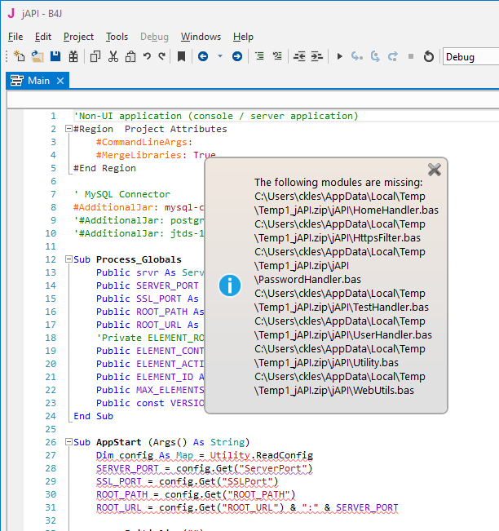
Task: Run the project with the play icon
Action: pyautogui.click(x=340, y=56)
